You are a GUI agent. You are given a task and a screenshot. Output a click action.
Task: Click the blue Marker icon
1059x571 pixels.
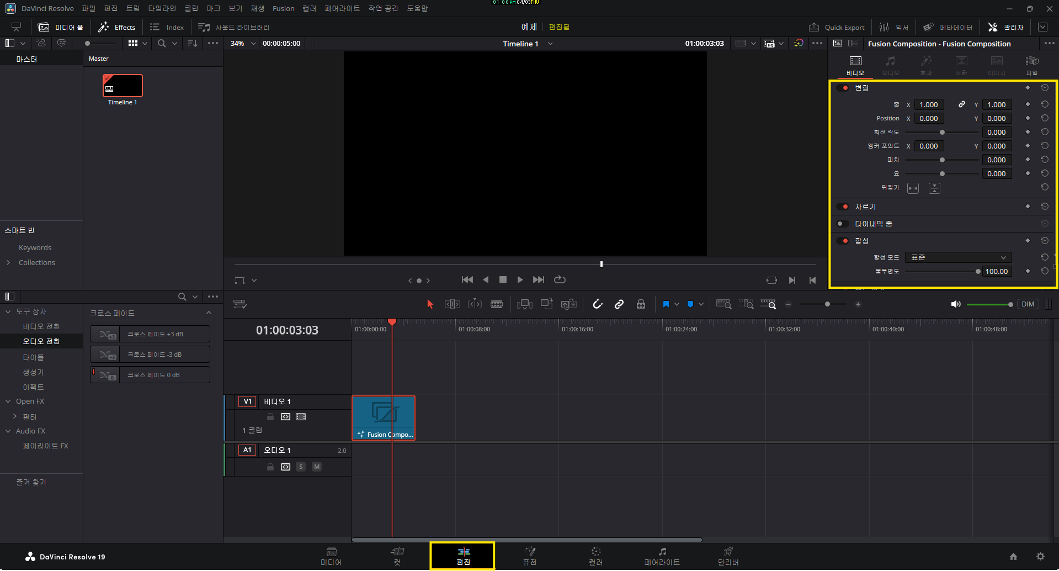tap(690, 304)
